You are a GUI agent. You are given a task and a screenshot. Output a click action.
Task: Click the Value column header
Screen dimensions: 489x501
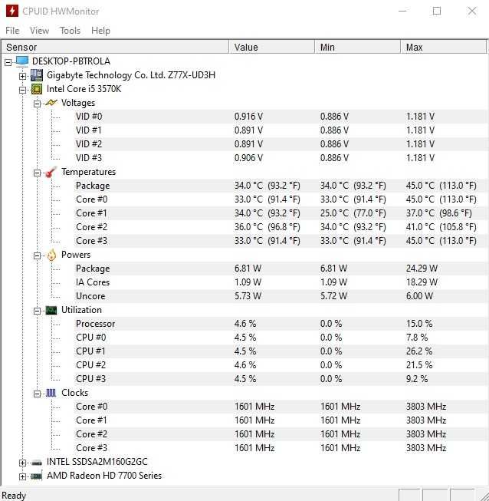(272, 47)
